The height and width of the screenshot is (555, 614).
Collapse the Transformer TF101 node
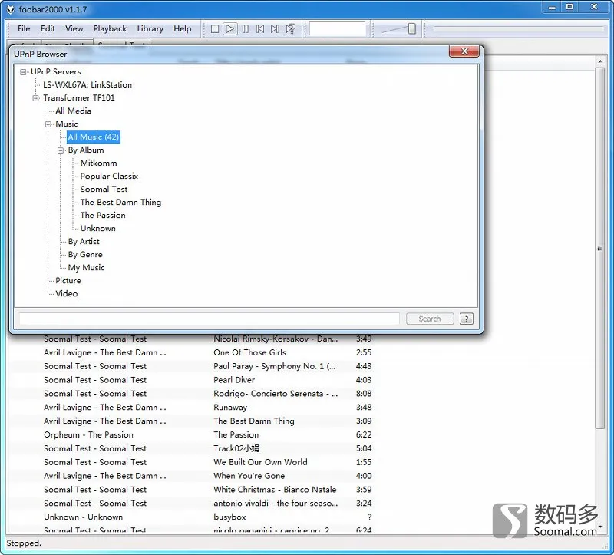pyautogui.click(x=35, y=98)
